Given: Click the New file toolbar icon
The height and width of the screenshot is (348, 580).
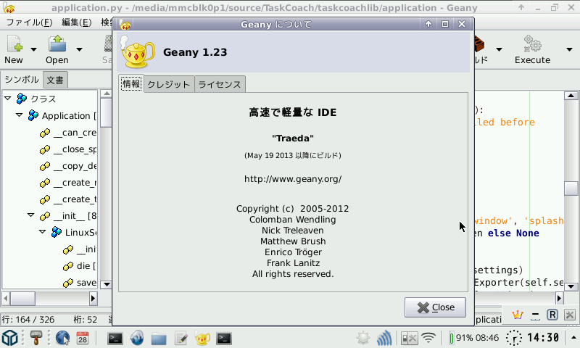Looking at the screenshot, I should 14,43.
